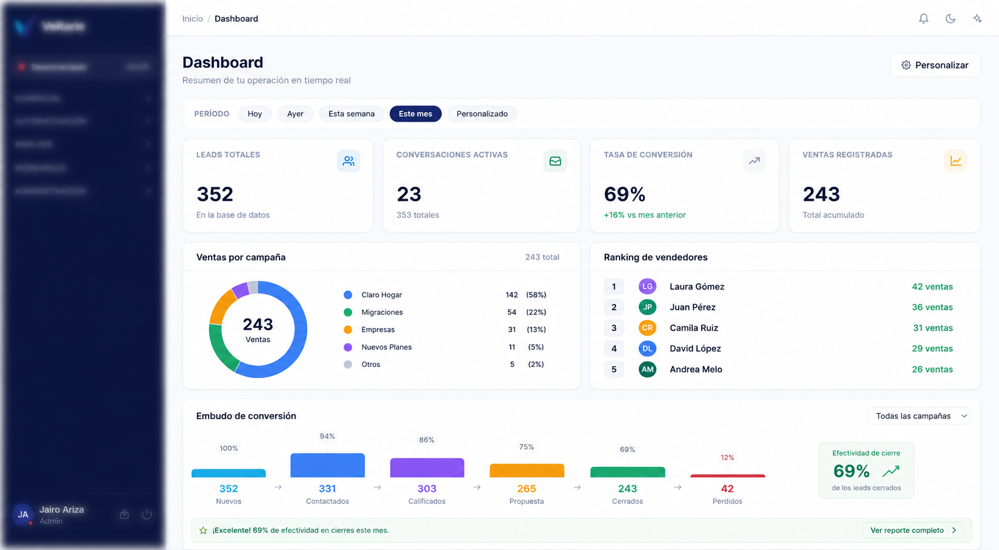This screenshot has width=999, height=550.
Task: Click Andrea Melo's 26 ventas value
Action: 932,369
